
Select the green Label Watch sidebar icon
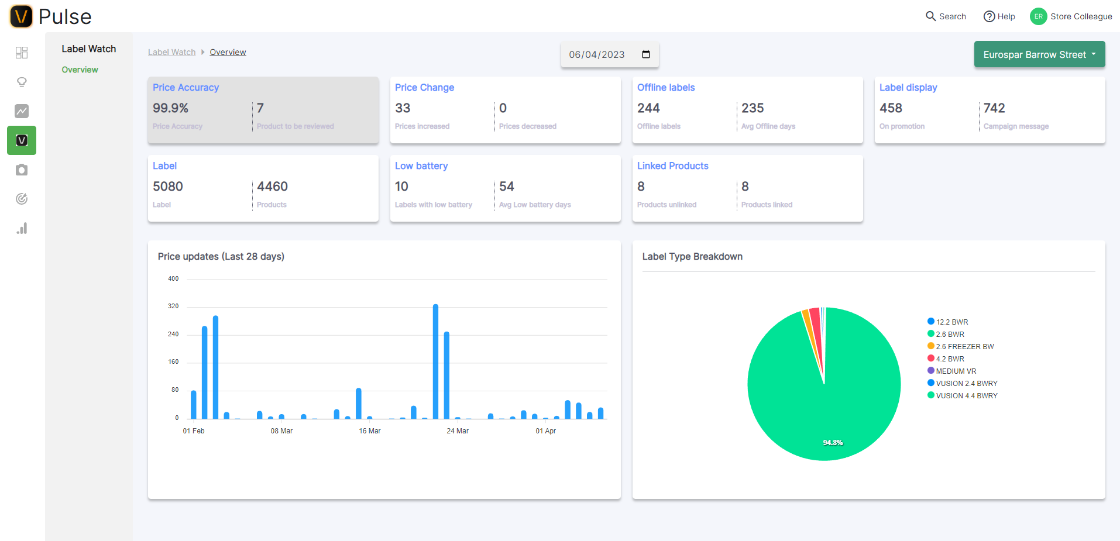pyautogui.click(x=22, y=140)
